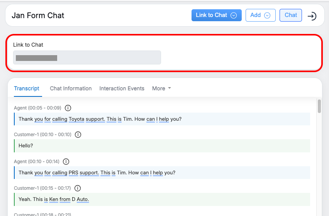Show info for Agent 00:10 - 00:14 message

click(x=66, y=162)
